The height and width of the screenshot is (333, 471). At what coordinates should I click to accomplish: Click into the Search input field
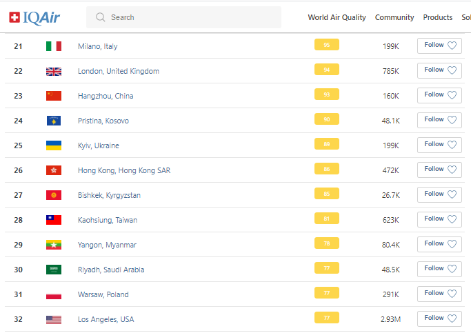pyautogui.click(x=190, y=17)
